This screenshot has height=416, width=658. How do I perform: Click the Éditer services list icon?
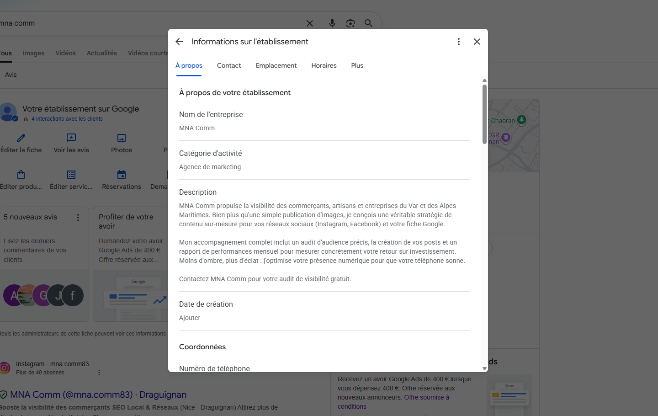click(71, 175)
